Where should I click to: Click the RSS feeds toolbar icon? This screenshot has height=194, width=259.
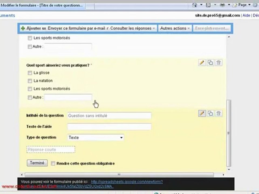(208, 5)
